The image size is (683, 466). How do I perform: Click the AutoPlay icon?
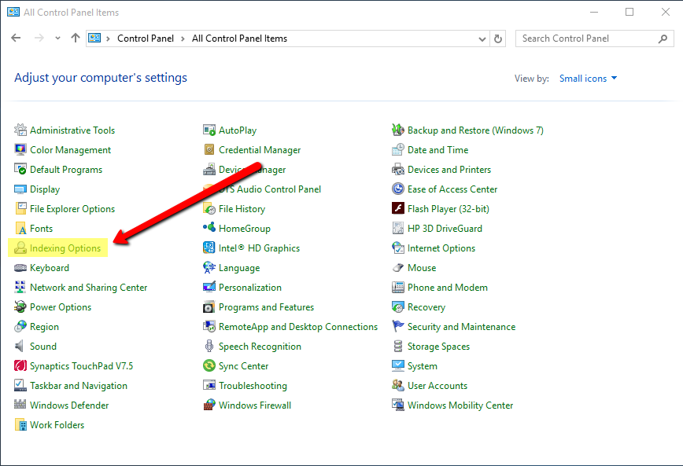point(209,130)
